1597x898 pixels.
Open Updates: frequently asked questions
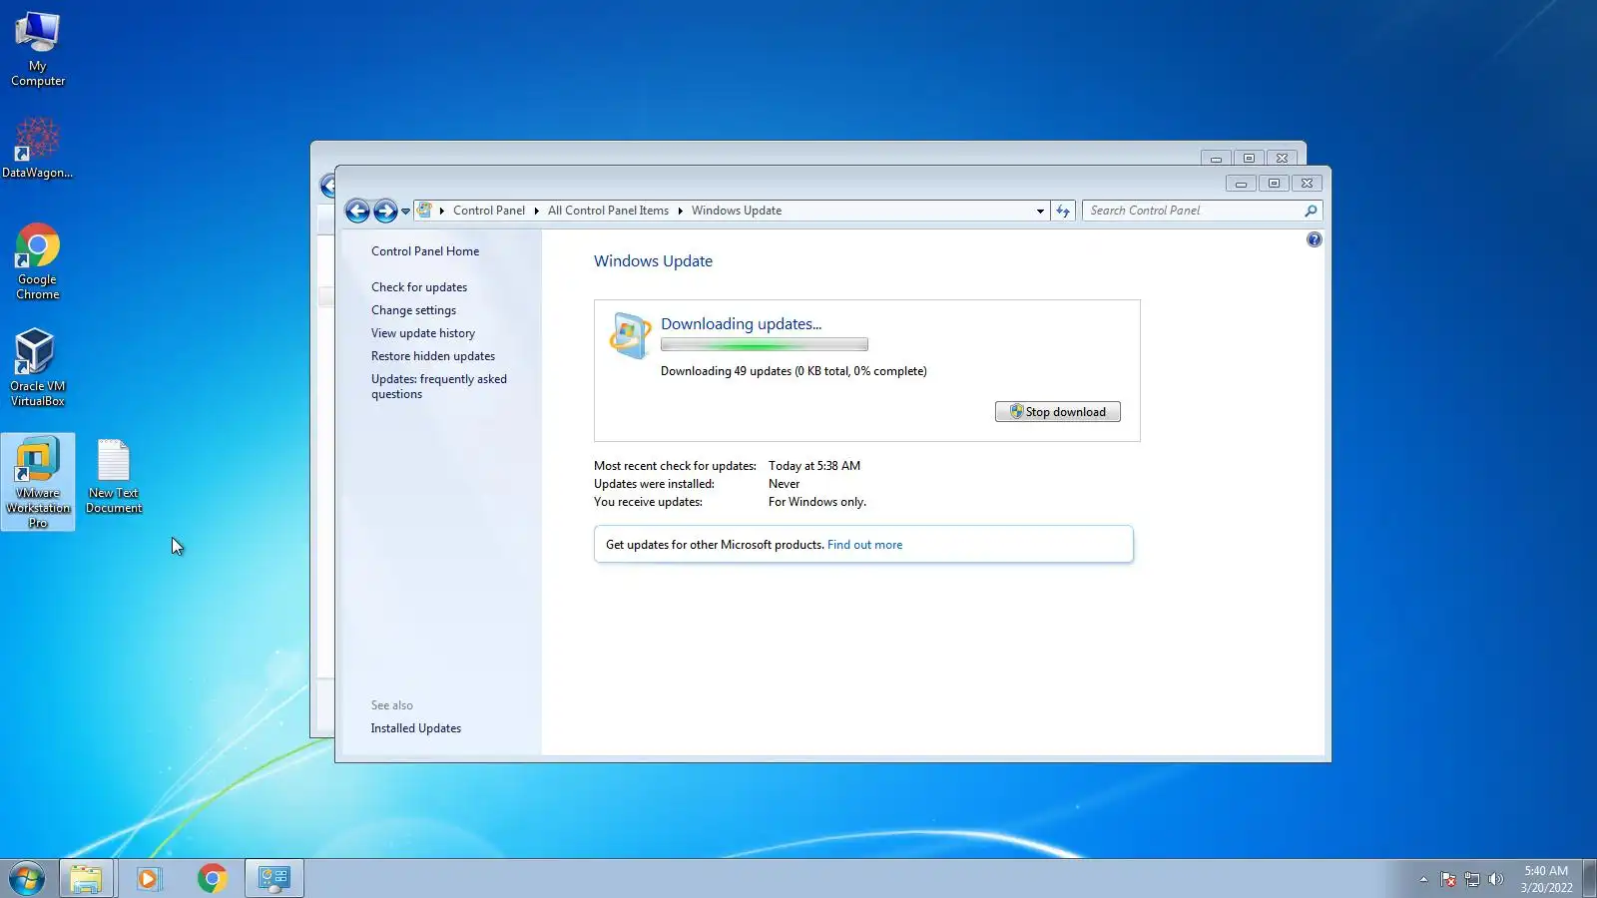[439, 386]
